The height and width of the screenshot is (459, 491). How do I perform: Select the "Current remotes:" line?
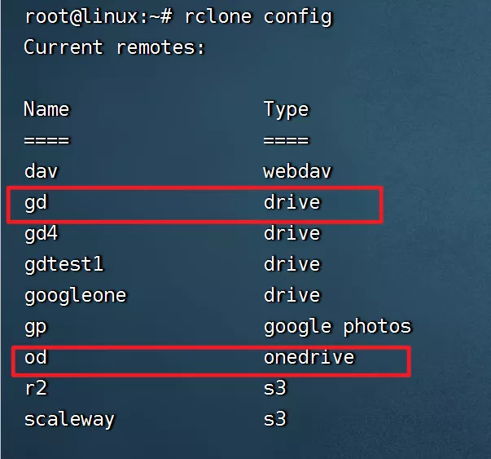tap(114, 47)
